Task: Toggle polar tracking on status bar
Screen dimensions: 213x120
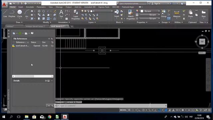Action: (143, 110)
